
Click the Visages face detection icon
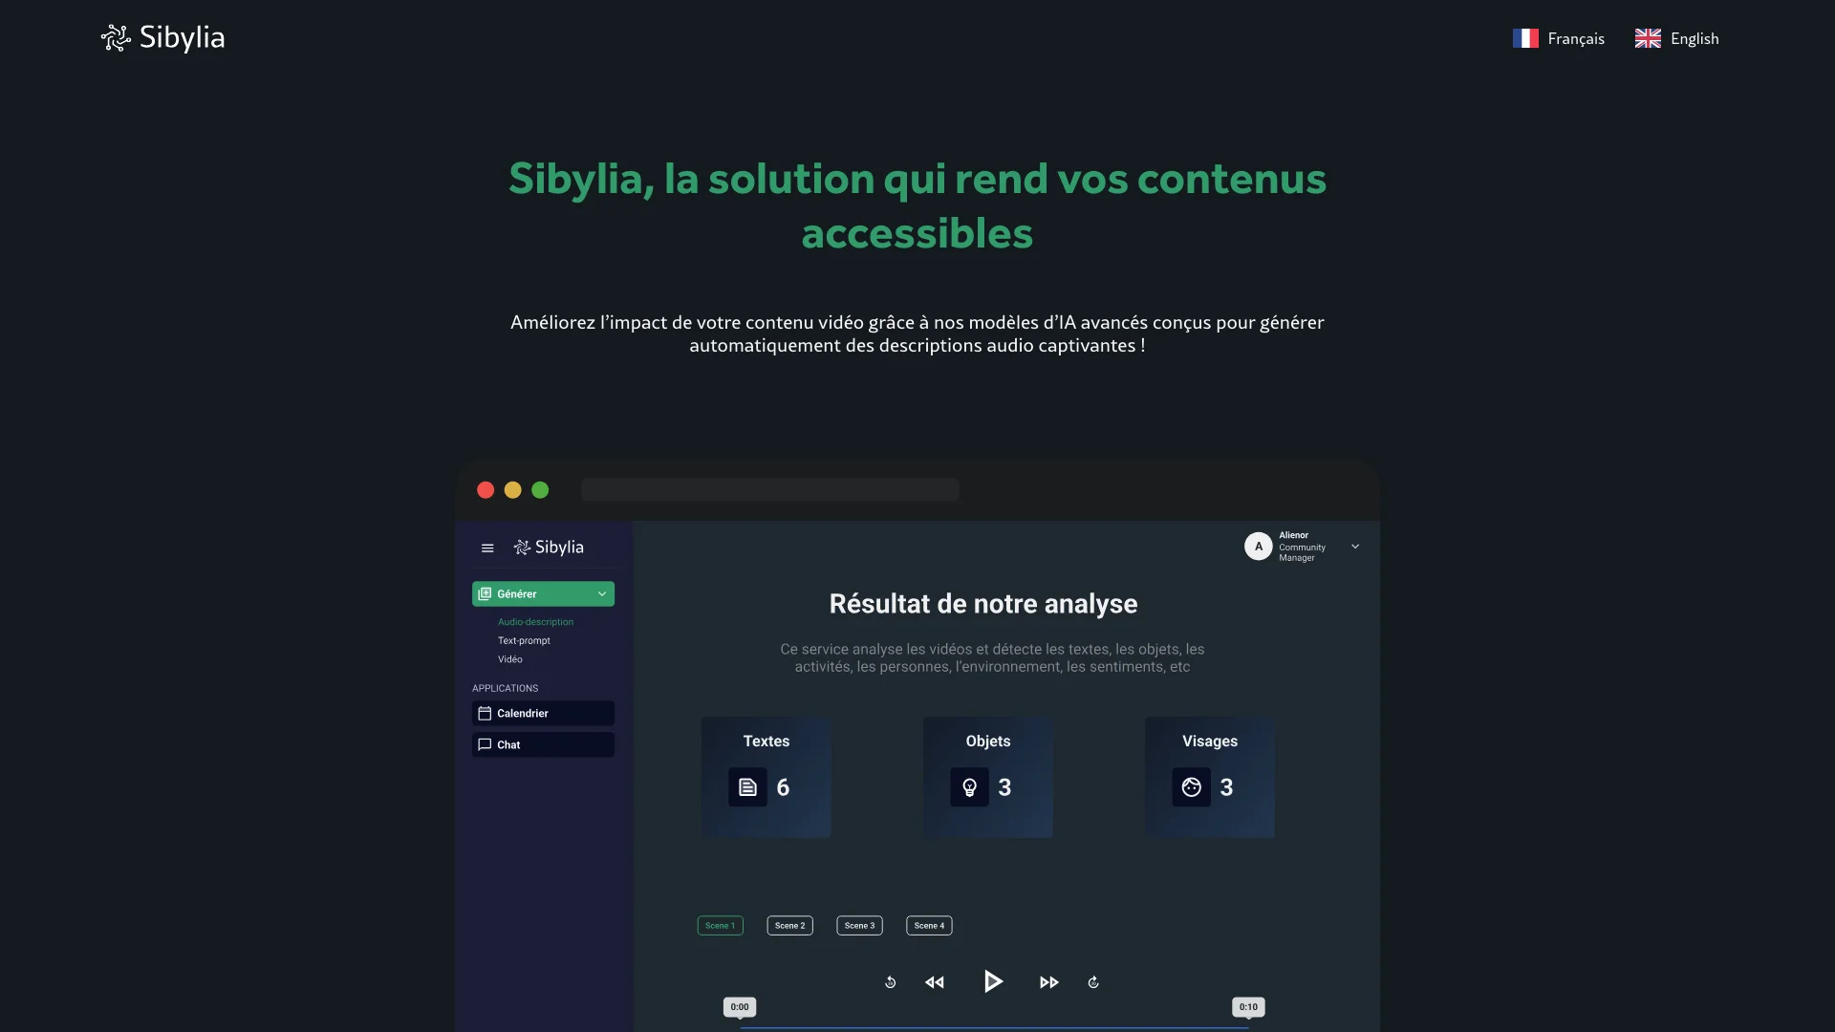click(1191, 786)
